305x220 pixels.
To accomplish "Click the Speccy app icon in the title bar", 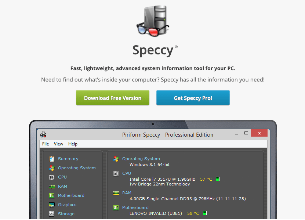I will pyautogui.click(x=43, y=134).
